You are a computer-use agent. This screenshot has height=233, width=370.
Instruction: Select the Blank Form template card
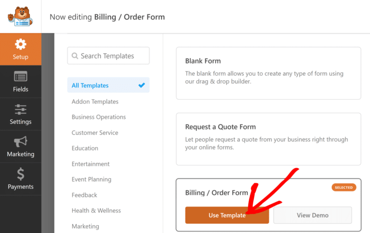click(268, 73)
